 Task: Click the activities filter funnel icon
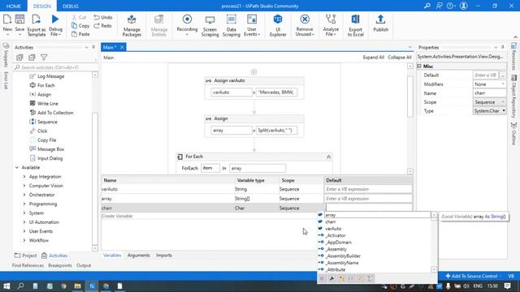click(x=44, y=58)
